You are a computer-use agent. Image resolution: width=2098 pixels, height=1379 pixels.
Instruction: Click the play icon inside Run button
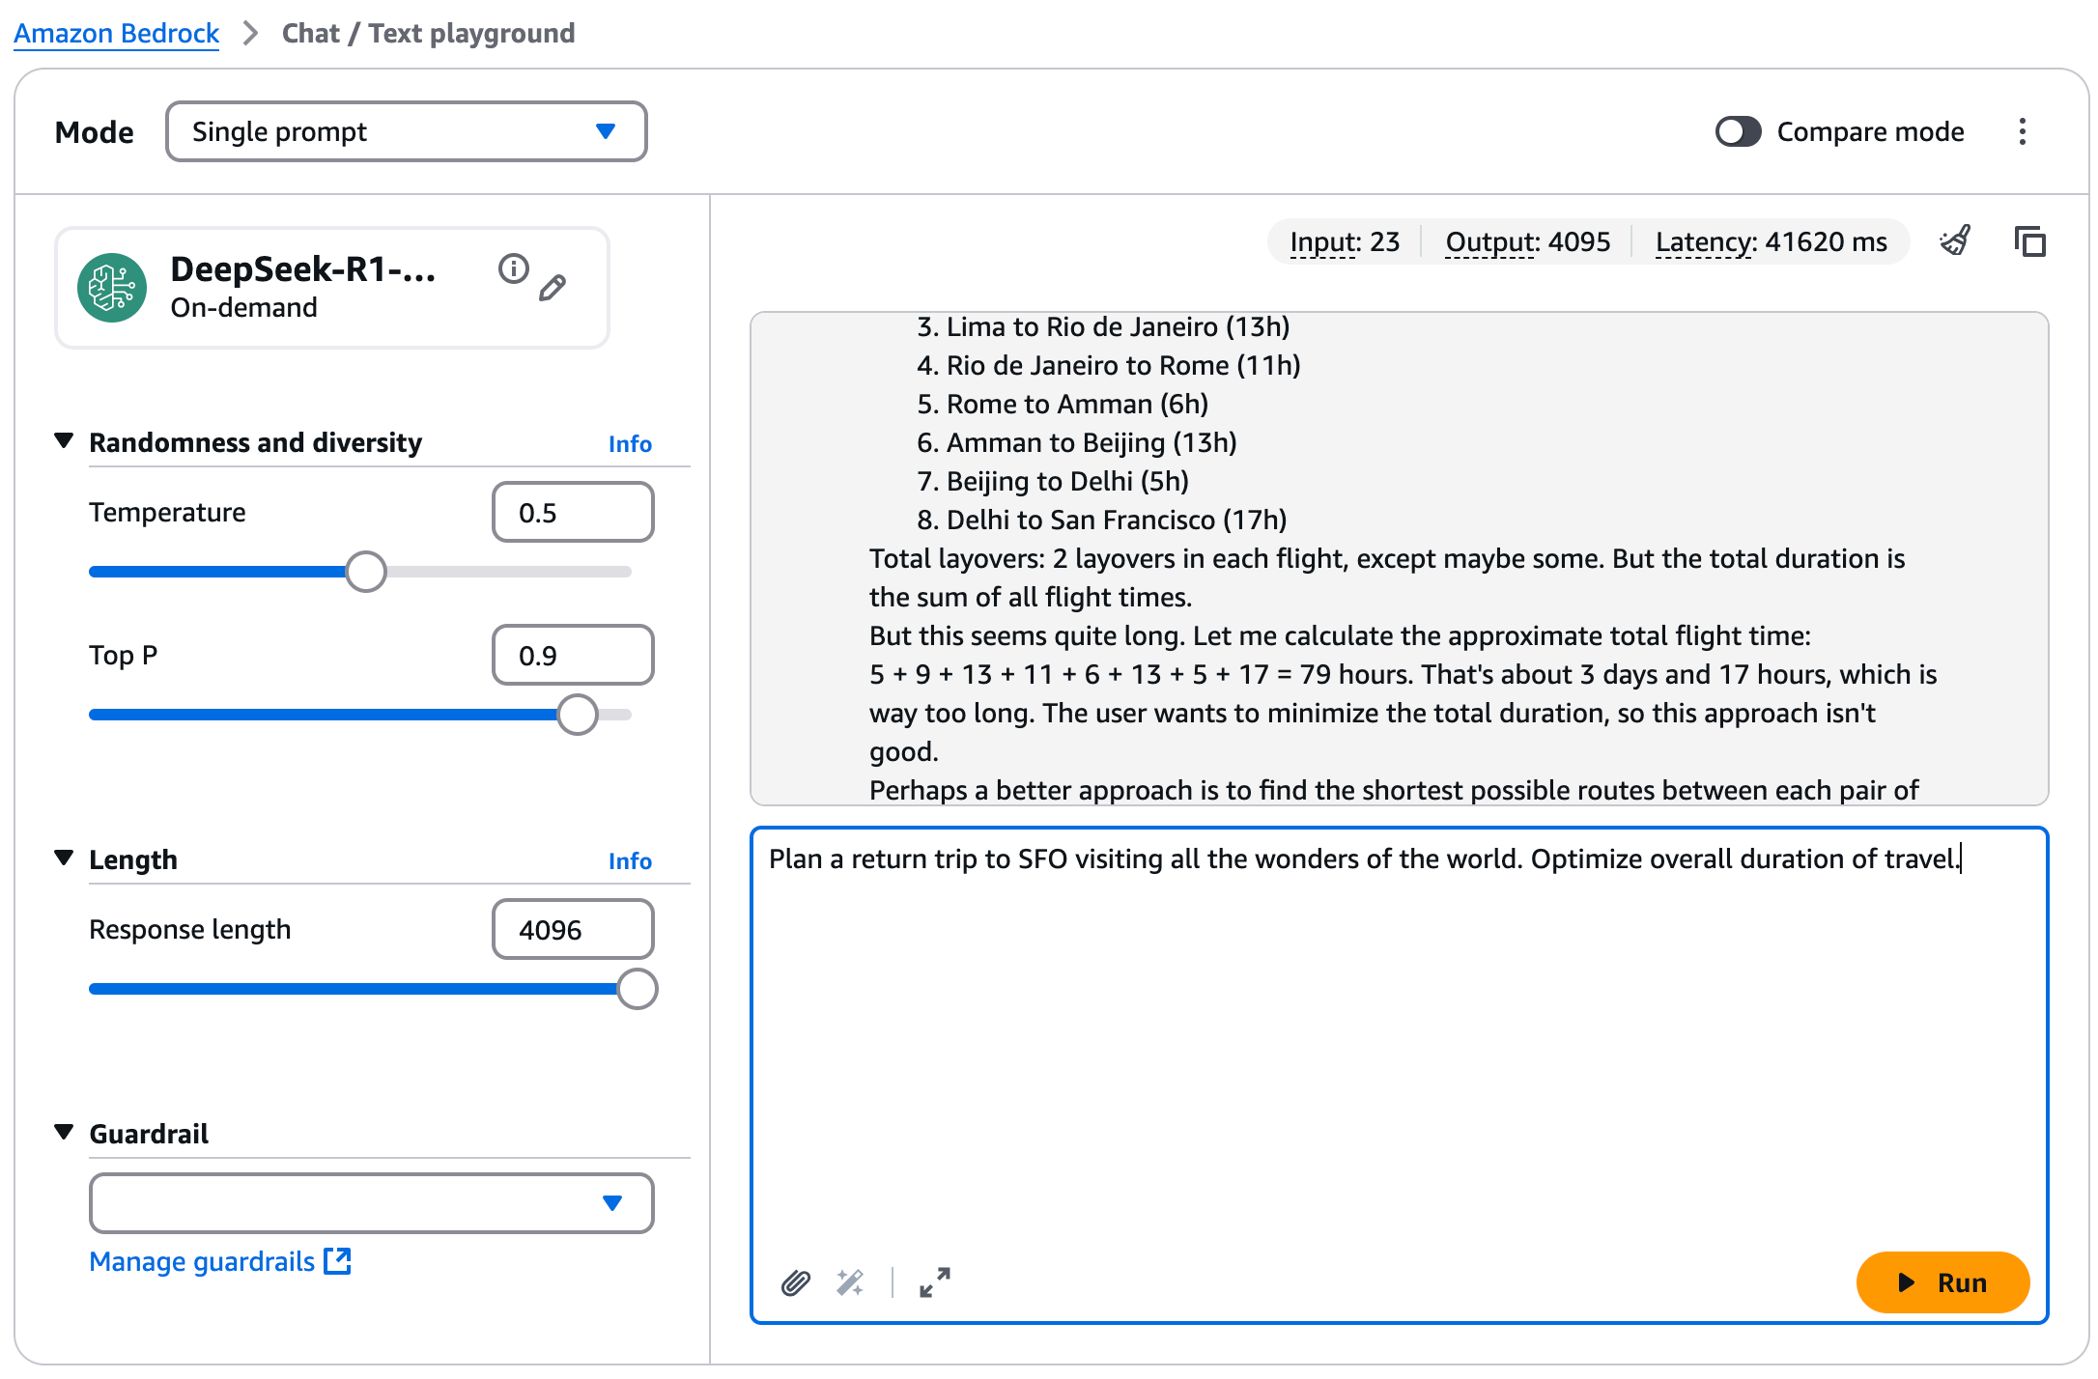click(1906, 1282)
